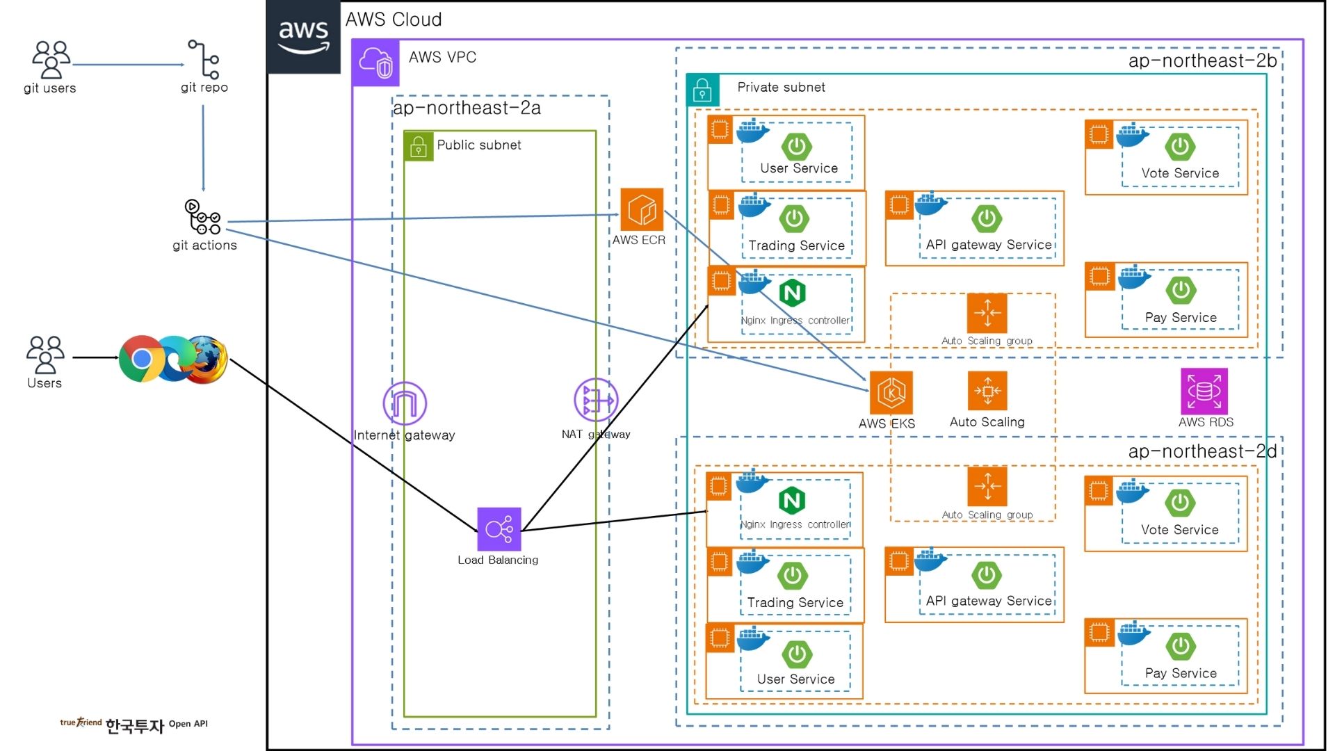This screenshot has height=751, width=1335.
Task: Click the Public subnet lock icon
Action: pos(419,146)
